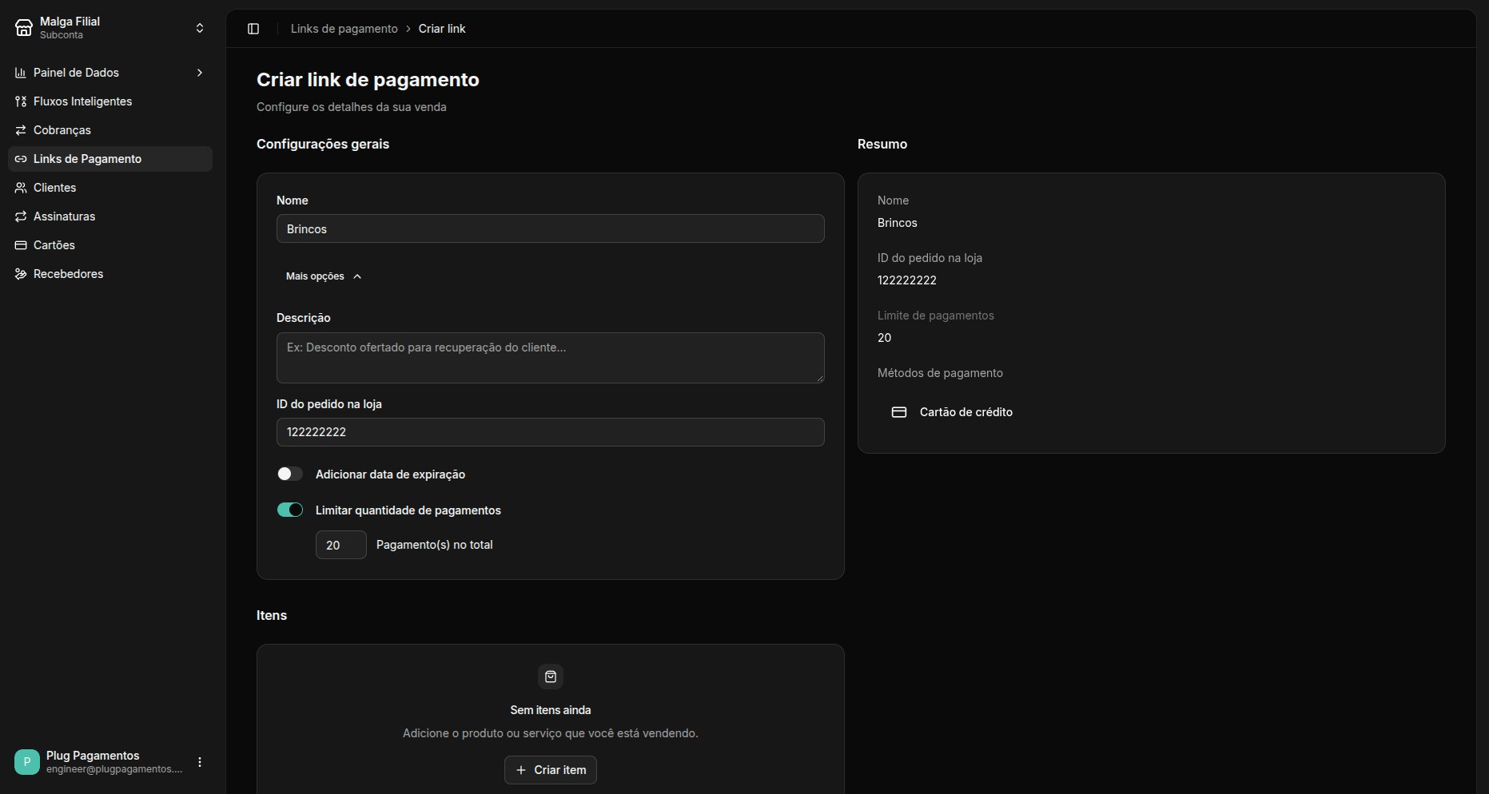The width and height of the screenshot is (1489, 794).
Task: Click the Plug Pagamentos avatar
Action: [27, 762]
